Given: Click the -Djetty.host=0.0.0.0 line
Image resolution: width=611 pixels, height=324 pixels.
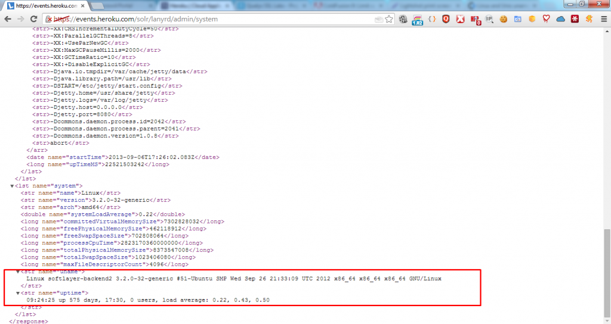Looking at the screenshot, I should (88, 107).
